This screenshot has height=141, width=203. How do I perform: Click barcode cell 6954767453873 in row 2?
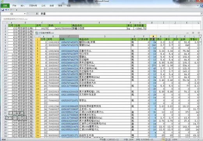[x=69, y=42]
